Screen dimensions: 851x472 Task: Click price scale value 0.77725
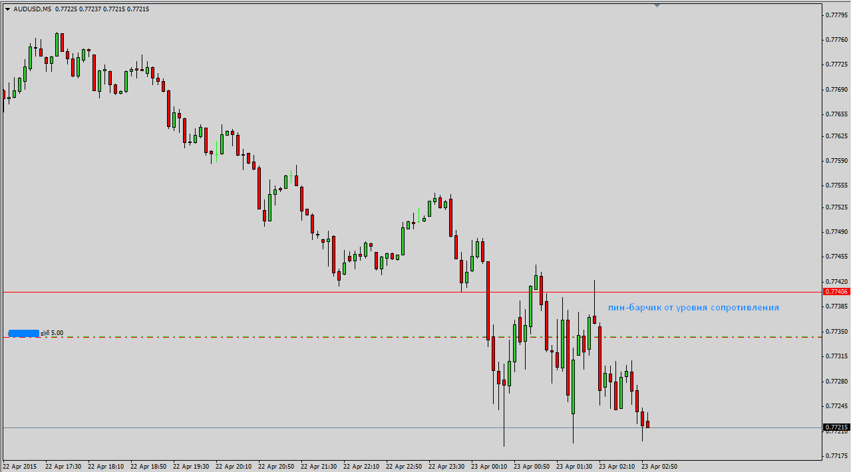coord(836,64)
